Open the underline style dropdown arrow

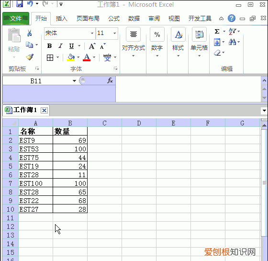(79, 46)
